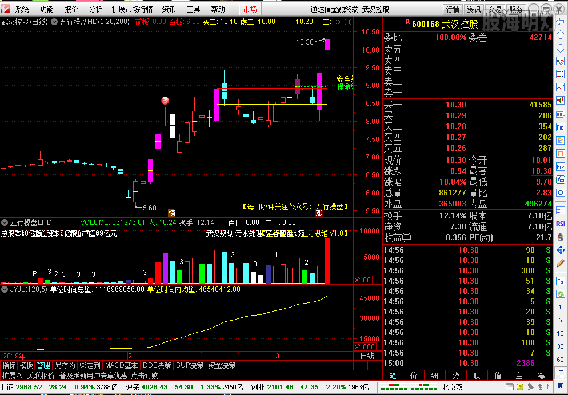The image size is (568, 395).
Task: Open the DDE决策 indicator tab
Action: [x=157, y=365]
